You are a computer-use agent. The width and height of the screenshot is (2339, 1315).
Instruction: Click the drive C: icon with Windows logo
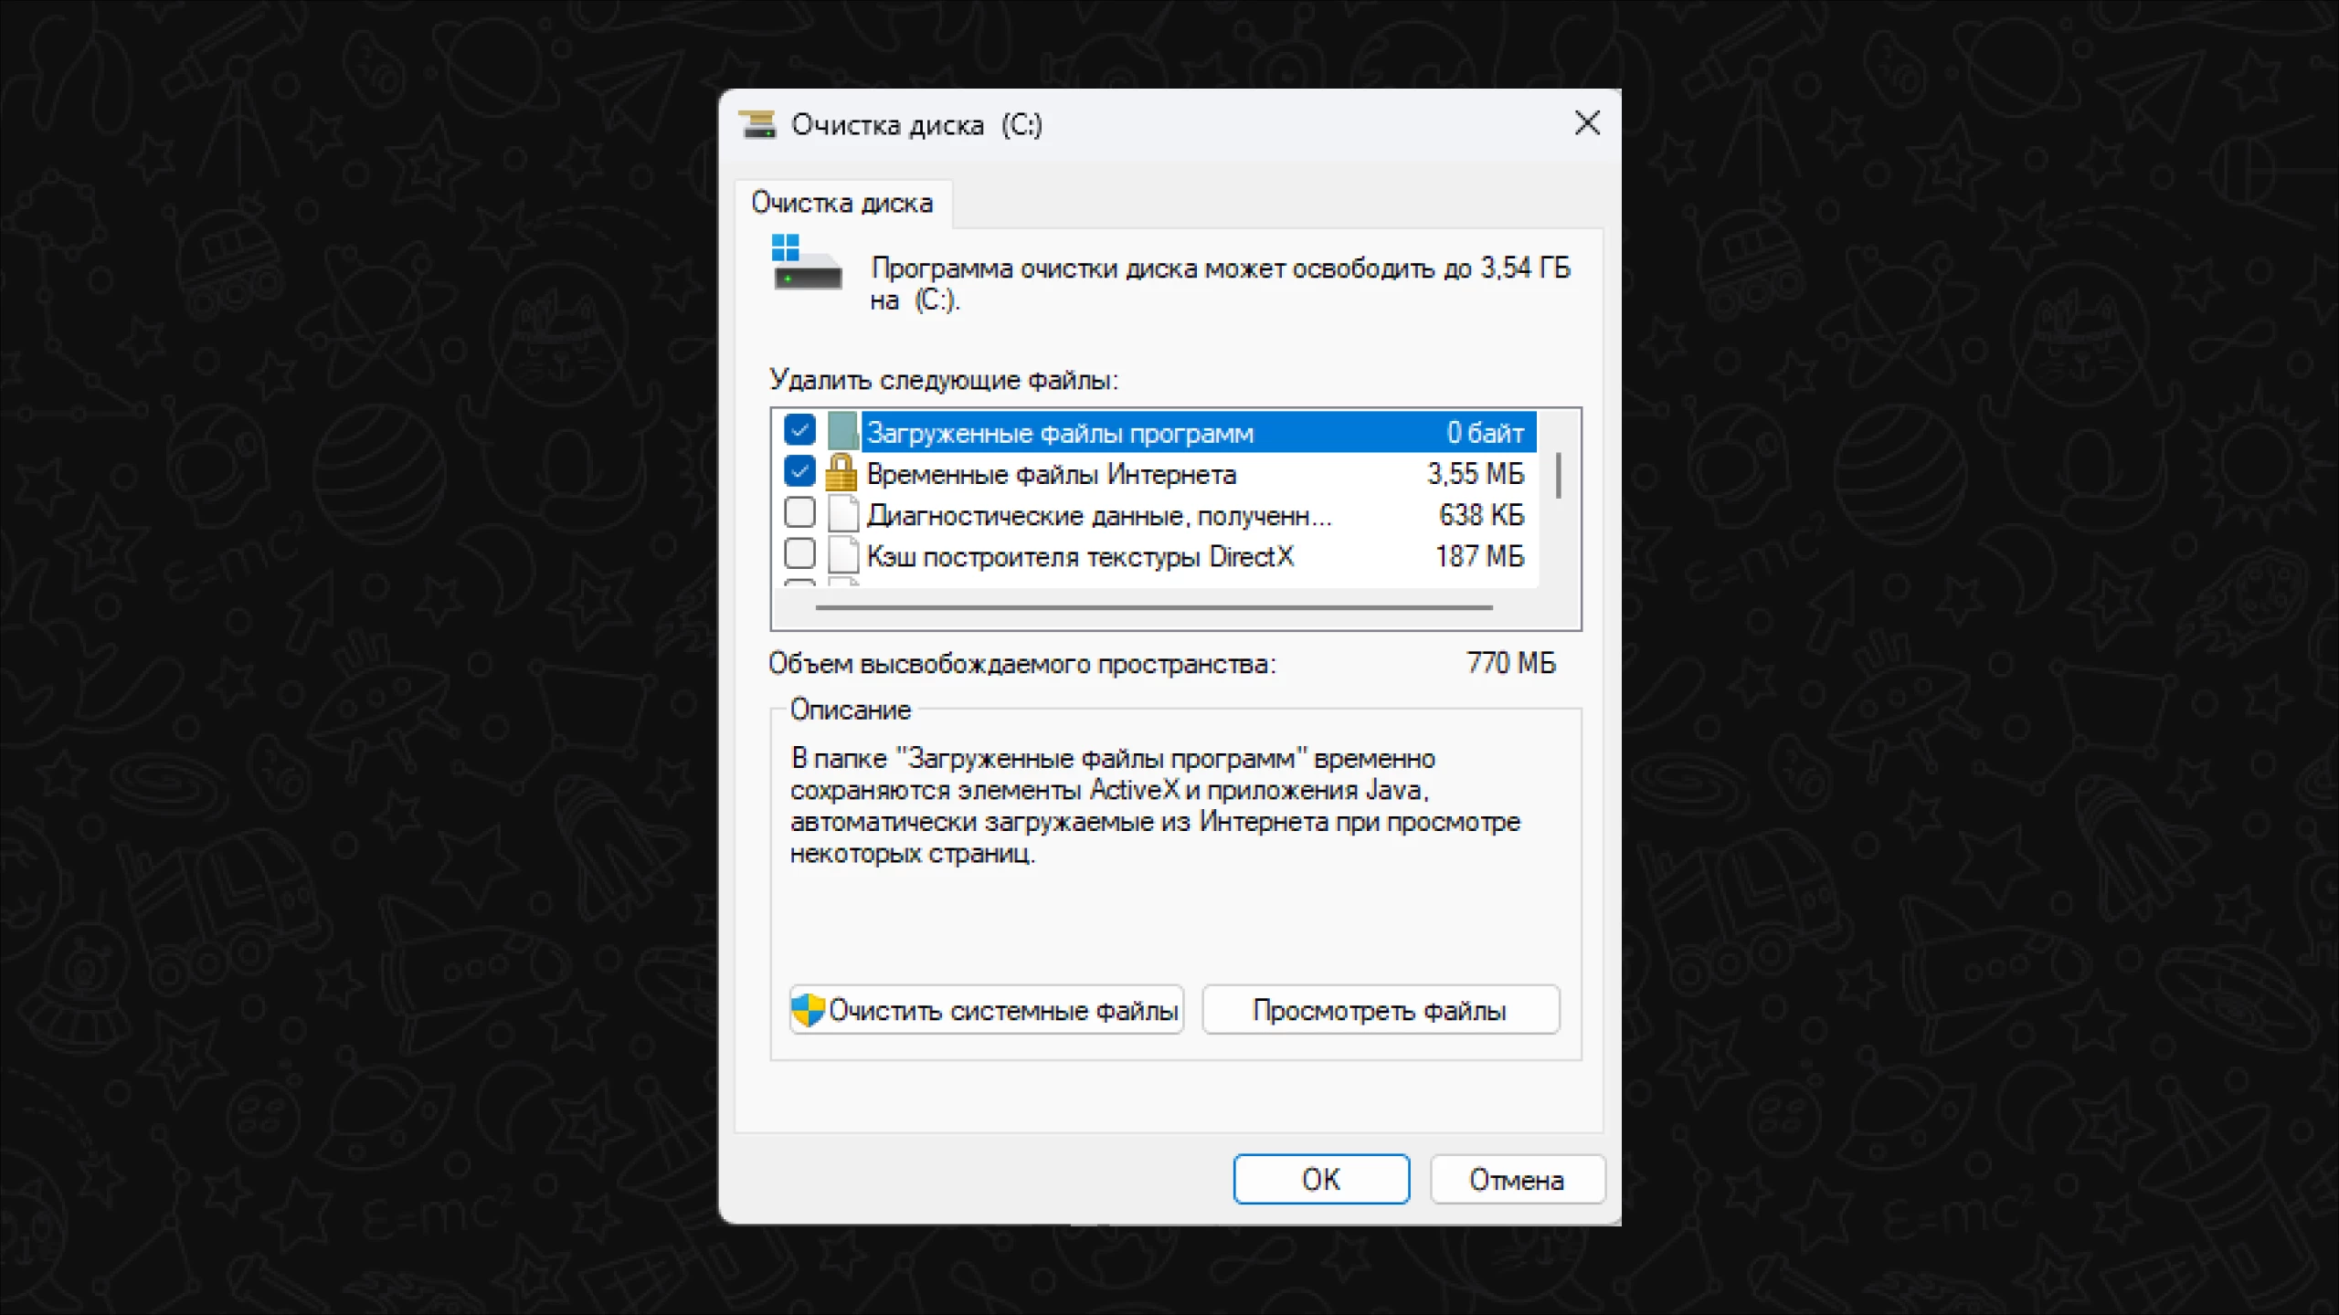pyautogui.click(x=806, y=265)
